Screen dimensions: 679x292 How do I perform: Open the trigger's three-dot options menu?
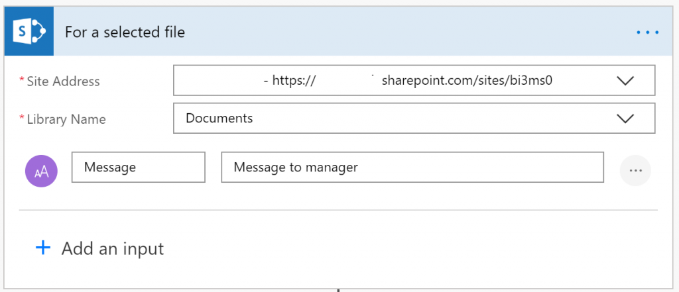click(x=648, y=32)
